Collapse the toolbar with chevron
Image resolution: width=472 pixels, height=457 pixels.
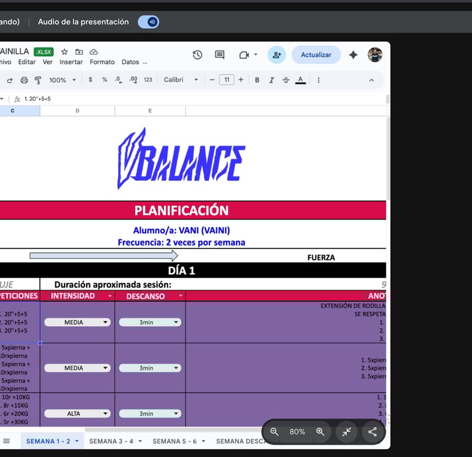tap(371, 80)
